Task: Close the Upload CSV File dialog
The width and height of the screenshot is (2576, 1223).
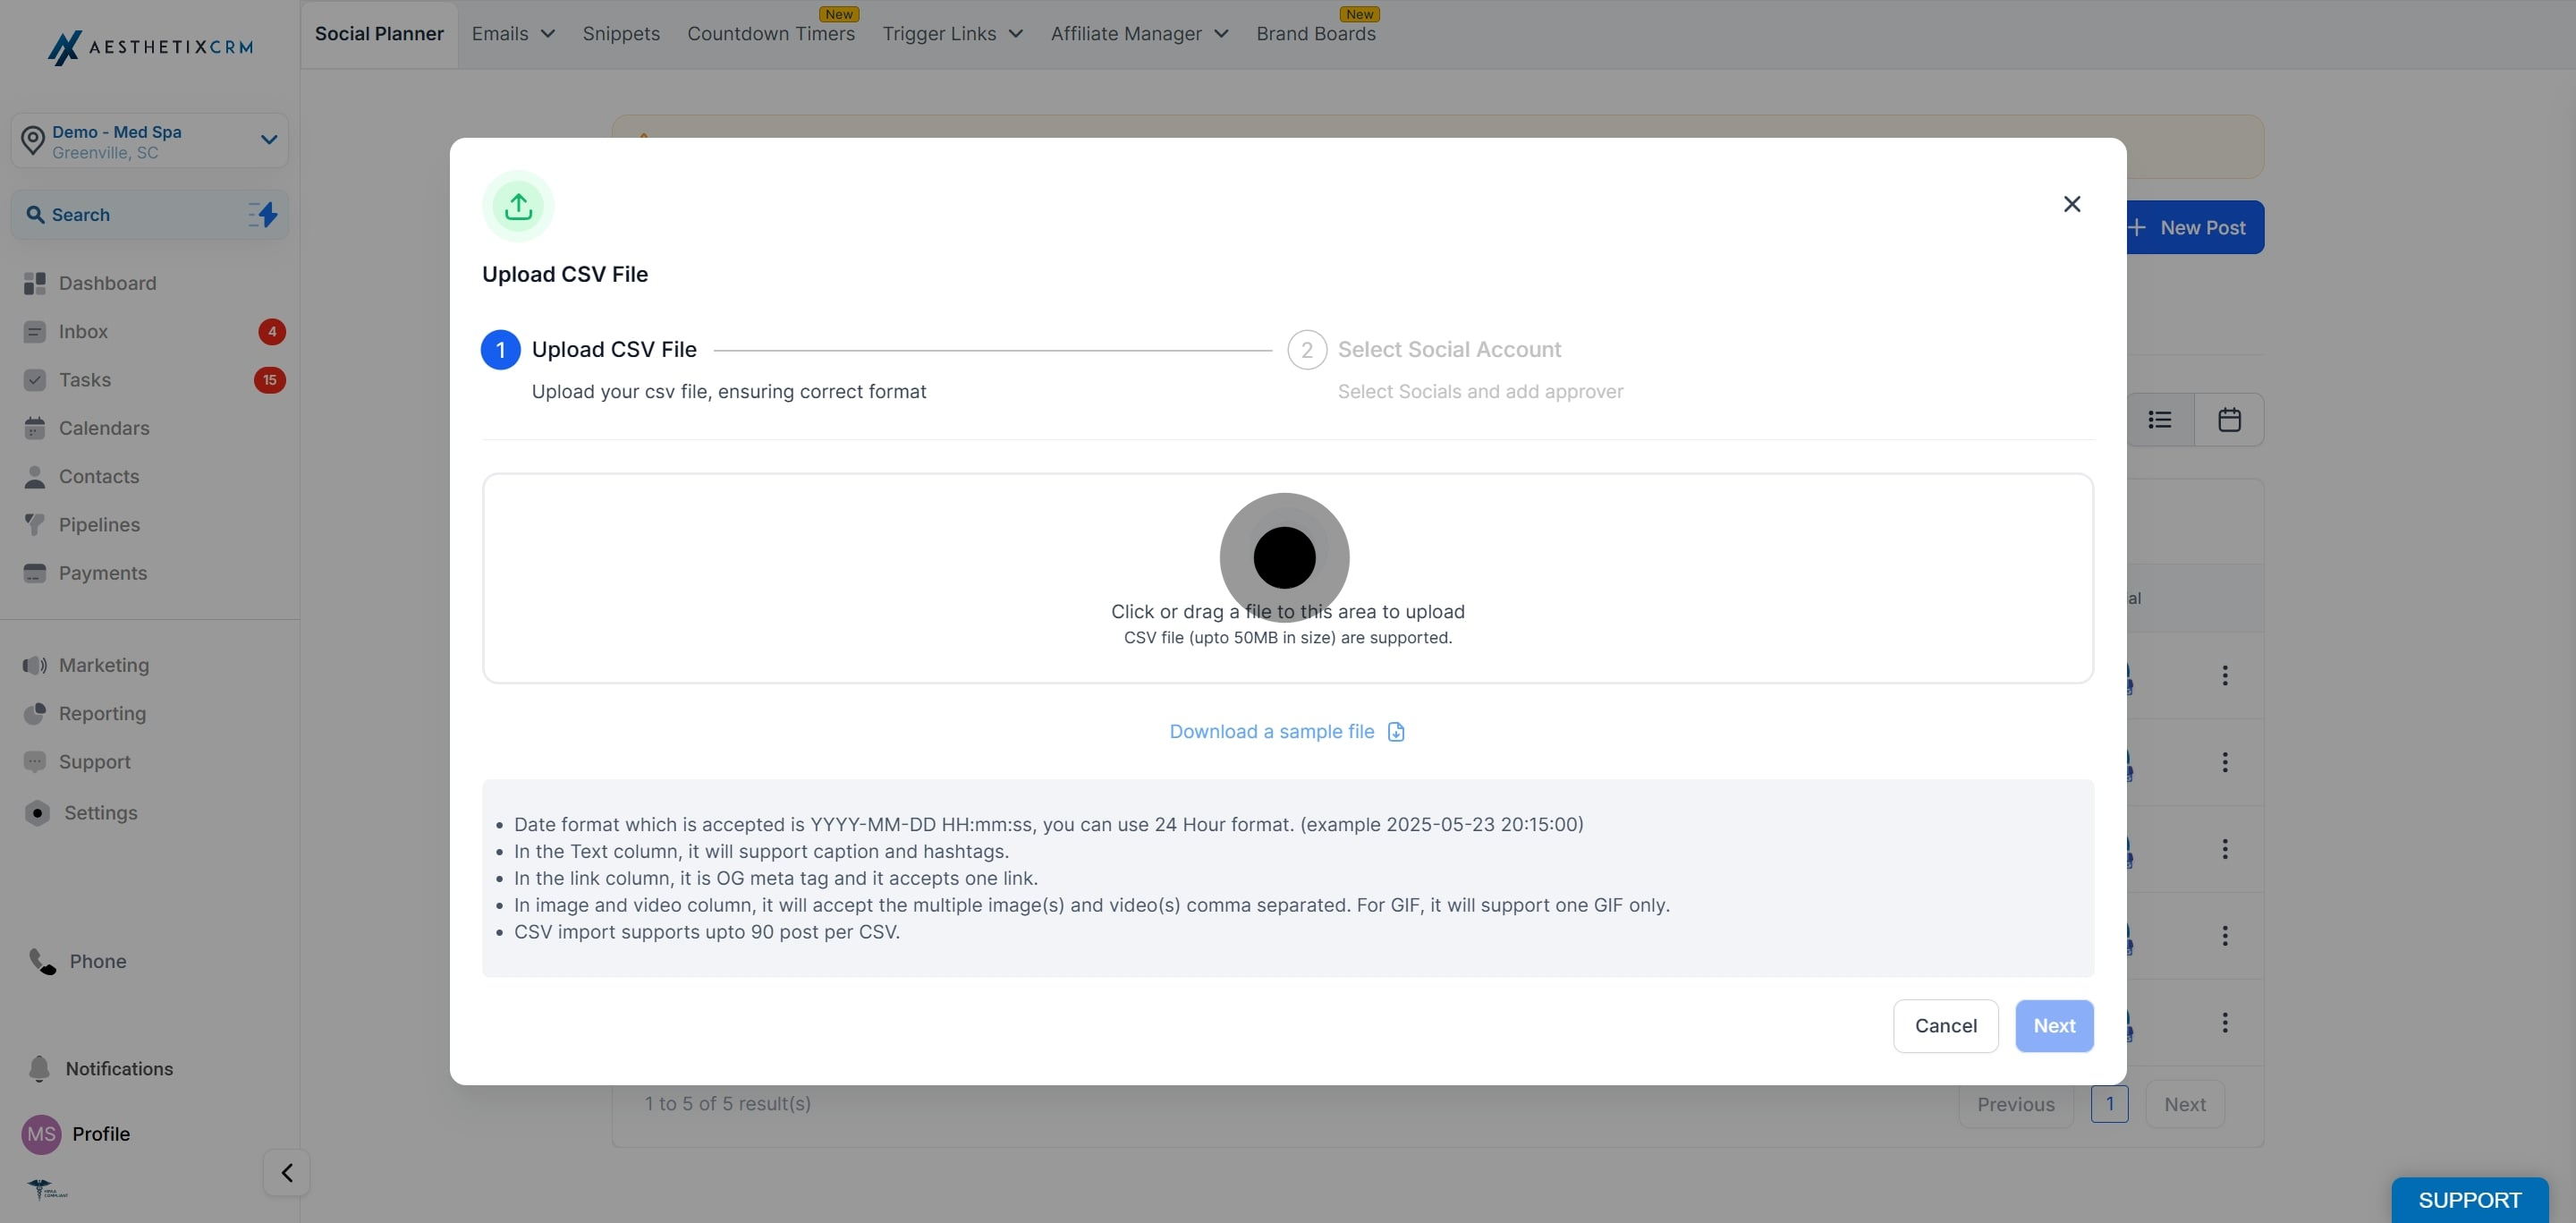Action: [2071, 204]
